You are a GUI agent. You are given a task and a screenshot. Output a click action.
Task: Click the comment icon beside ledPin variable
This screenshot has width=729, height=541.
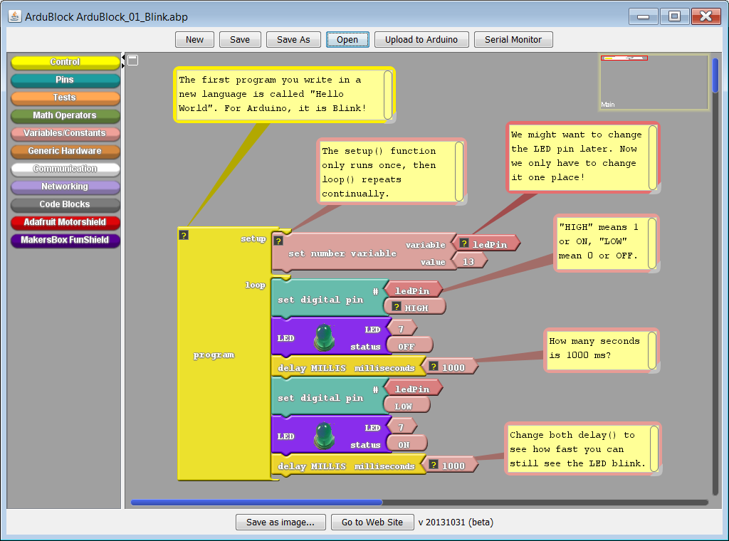coord(464,243)
